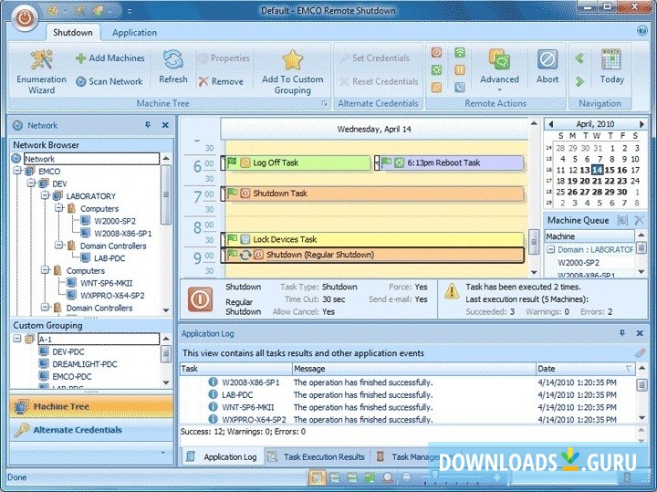657x492 pixels.
Task: Click the Network item in Network Browser
Action: tap(91, 159)
